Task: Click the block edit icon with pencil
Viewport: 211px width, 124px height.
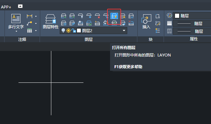Action: click(157, 23)
